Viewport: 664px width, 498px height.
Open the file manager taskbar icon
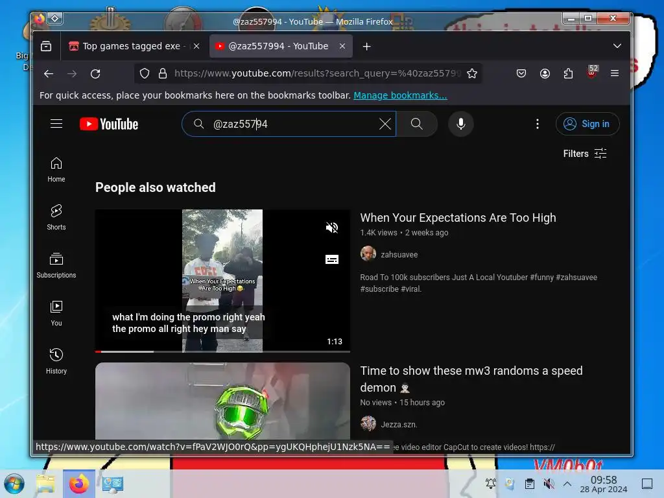coord(46,484)
